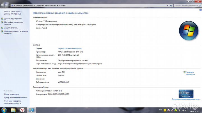
Task: Open Счетчики и средства производительности link
Action: [13, 102]
